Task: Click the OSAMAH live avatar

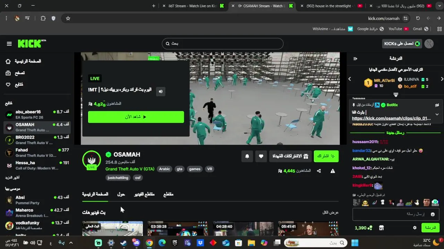Action: point(92,160)
